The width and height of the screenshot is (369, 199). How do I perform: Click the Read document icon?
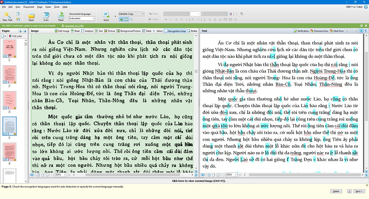coord(61,15)
